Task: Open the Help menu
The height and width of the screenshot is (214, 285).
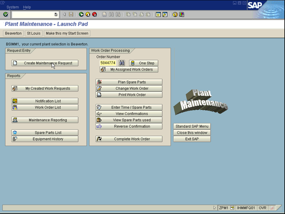Action: coord(27,7)
